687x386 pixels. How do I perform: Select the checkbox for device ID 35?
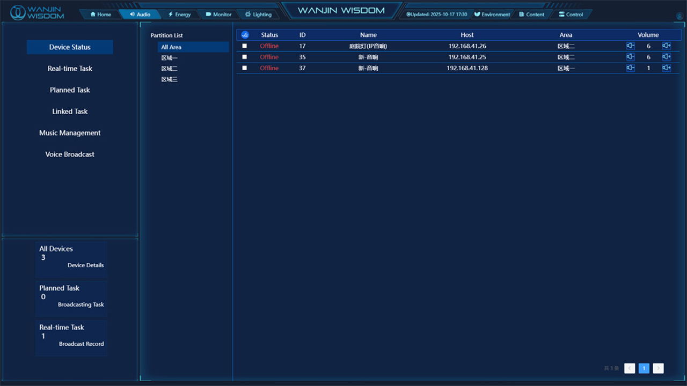(245, 57)
